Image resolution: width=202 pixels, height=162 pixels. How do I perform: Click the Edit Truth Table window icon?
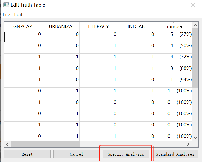(6, 5)
